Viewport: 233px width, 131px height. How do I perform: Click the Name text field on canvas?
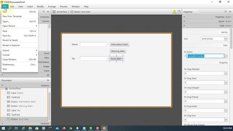click(93, 44)
